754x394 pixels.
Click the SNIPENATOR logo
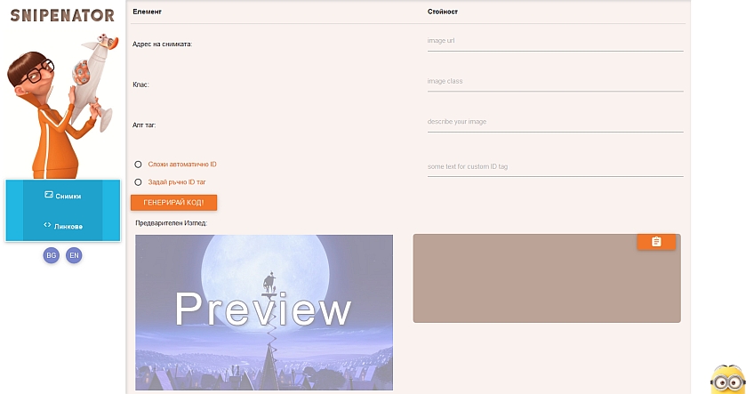click(x=62, y=15)
